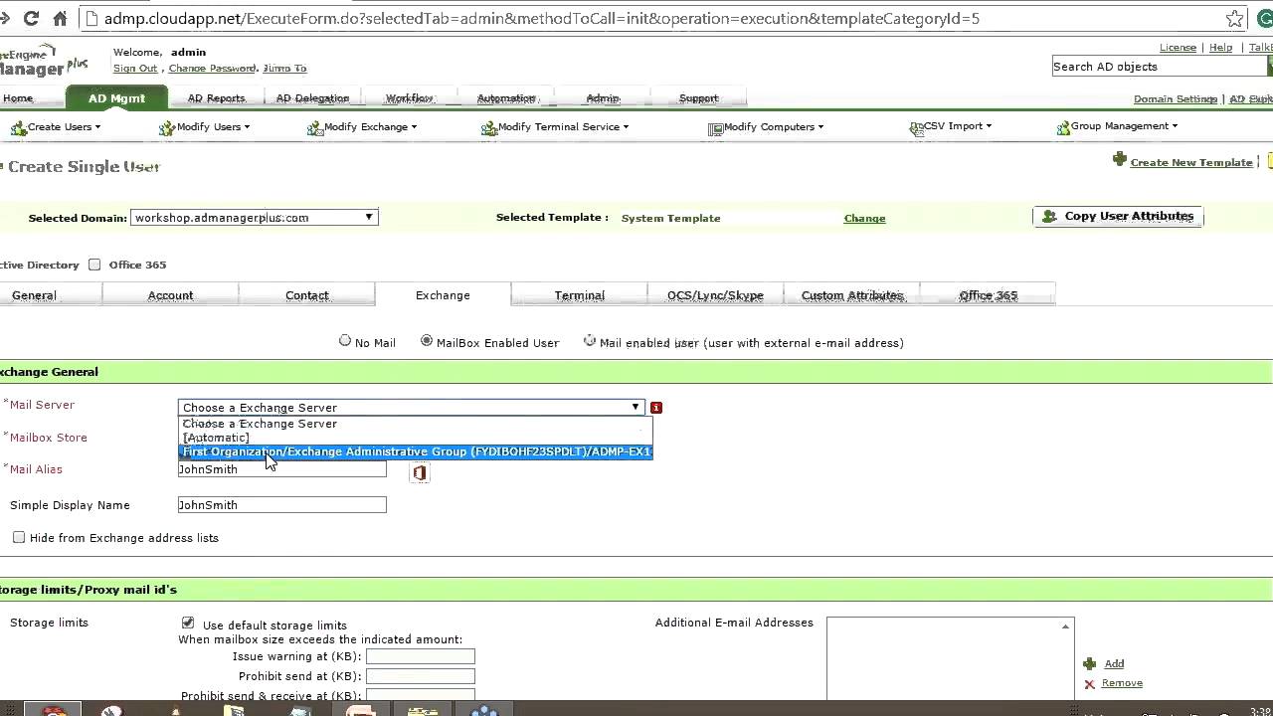Open the Modify Exchange menu icon
This screenshot has height=716, width=1273.
315,127
